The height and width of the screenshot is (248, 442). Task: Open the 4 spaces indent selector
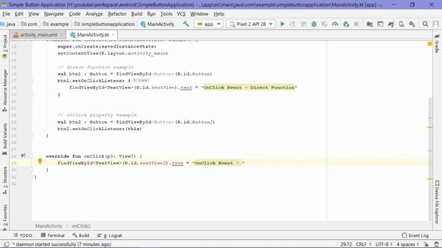407,244
